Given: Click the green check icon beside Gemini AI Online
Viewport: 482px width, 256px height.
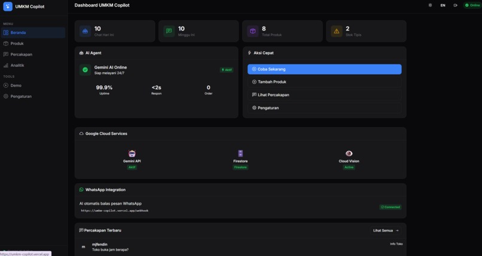Looking at the screenshot, I should pyautogui.click(x=85, y=70).
